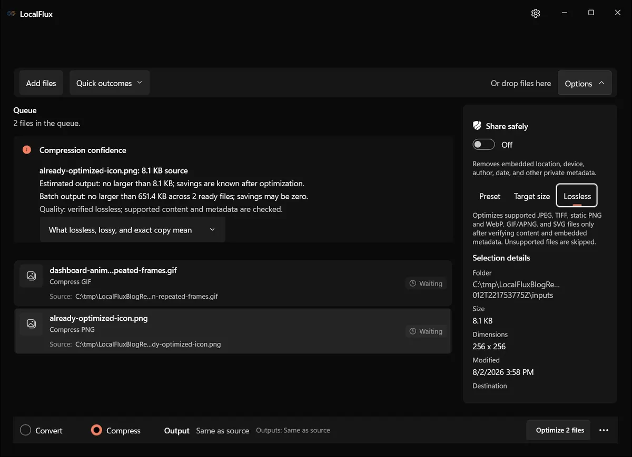The width and height of the screenshot is (632, 457).
Task: Click the Add files button
Action: (x=41, y=83)
